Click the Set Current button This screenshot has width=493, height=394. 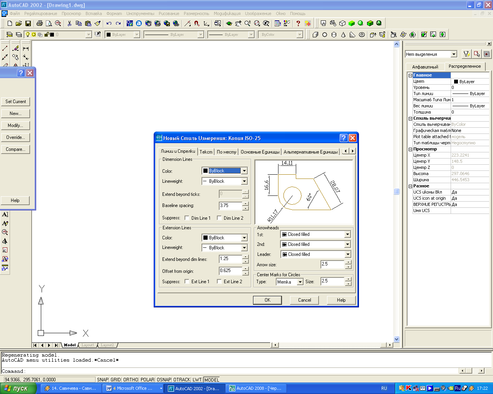(x=15, y=102)
